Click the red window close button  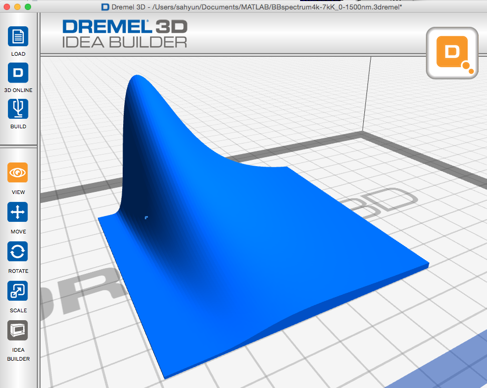tap(7, 7)
